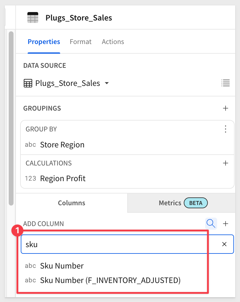
Task: Add a new grouping with plus icon
Action: (225, 108)
